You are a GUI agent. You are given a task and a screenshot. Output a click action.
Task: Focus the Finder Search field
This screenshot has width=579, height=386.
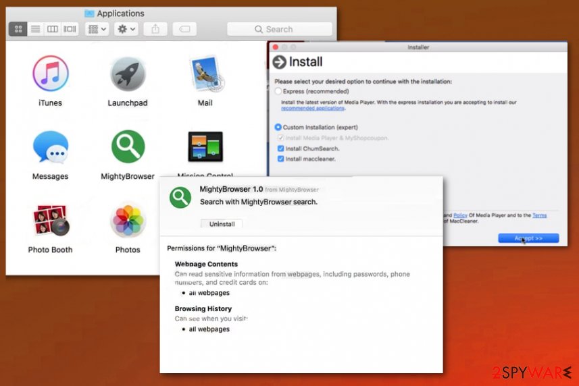pos(280,29)
